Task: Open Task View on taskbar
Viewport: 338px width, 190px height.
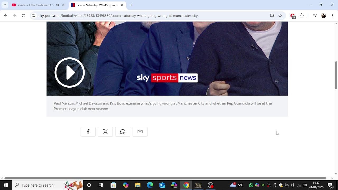Action: (x=101, y=185)
